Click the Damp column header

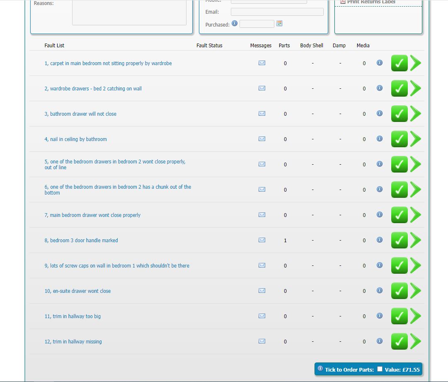pos(339,46)
